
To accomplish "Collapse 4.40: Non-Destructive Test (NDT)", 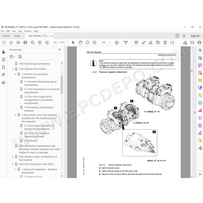I will (13, 164).
